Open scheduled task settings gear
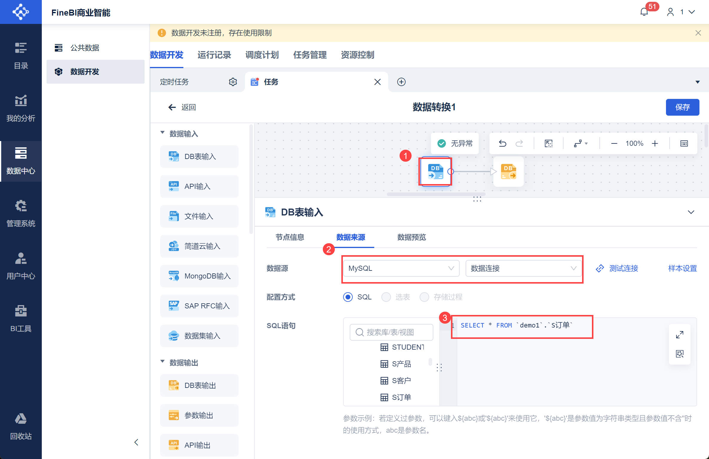The height and width of the screenshot is (459, 709). tap(233, 82)
